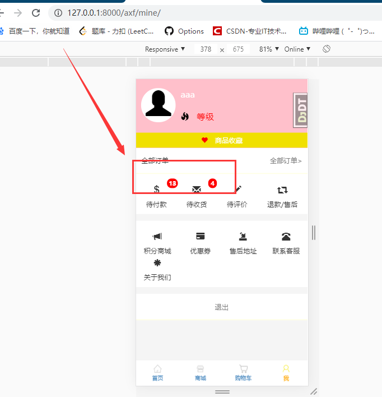Rotate the device viewport icon

(327, 49)
